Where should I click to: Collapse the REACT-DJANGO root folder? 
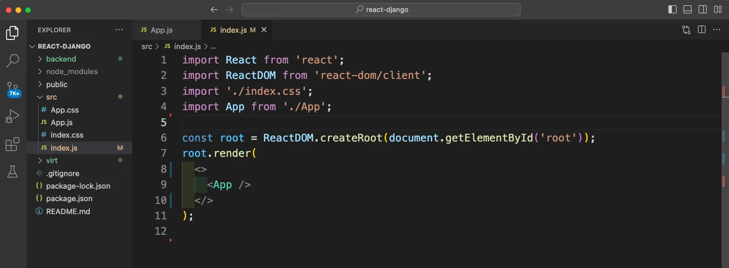[x=80, y=46]
